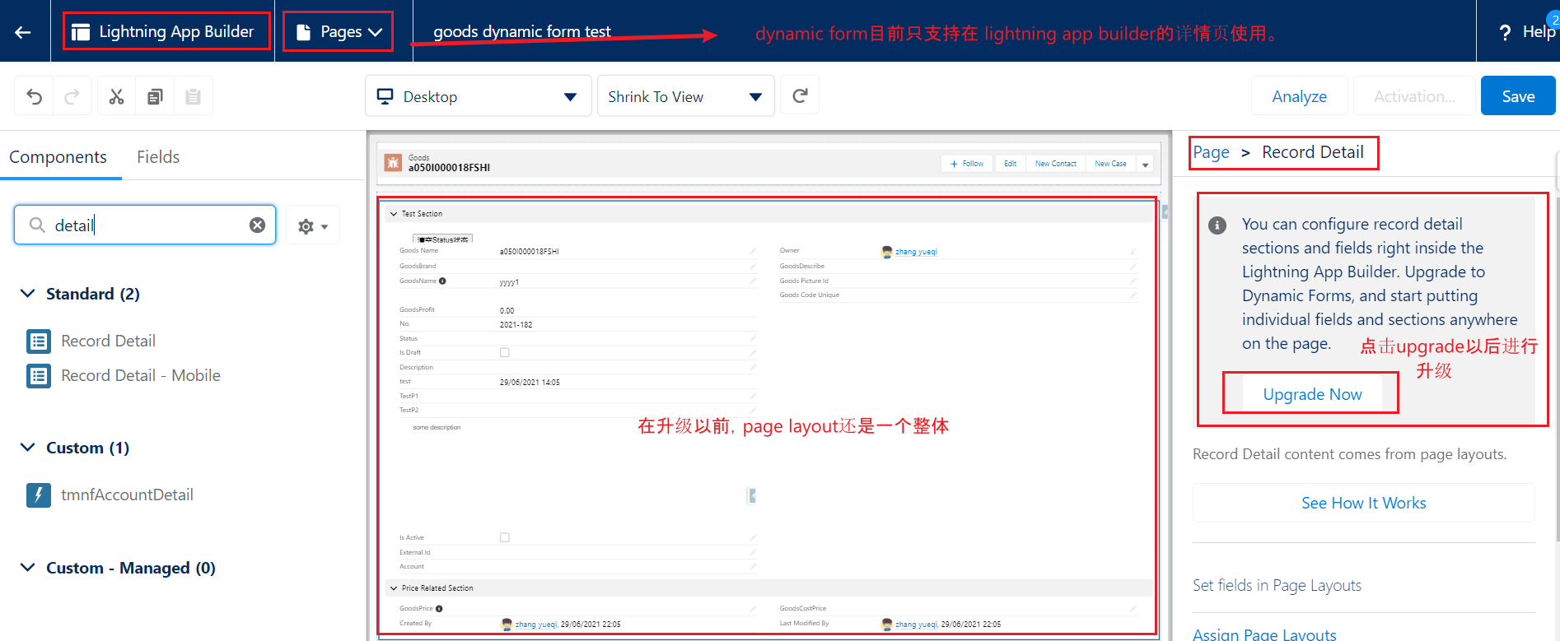The image size is (1560, 641).
Task: Click Owner zhang yueqi link
Action: click(916, 252)
